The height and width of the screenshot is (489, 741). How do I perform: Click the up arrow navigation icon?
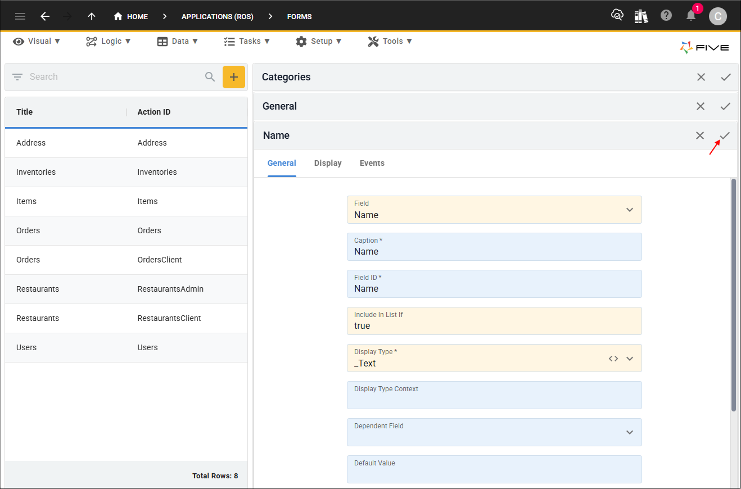[x=92, y=16]
